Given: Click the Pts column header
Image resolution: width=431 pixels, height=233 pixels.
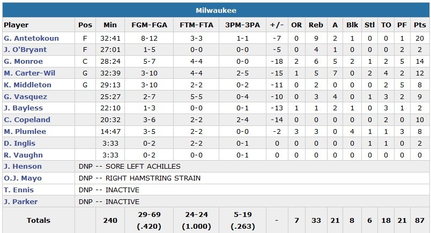Looking at the screenshot, I should click(x=420, y=25).
